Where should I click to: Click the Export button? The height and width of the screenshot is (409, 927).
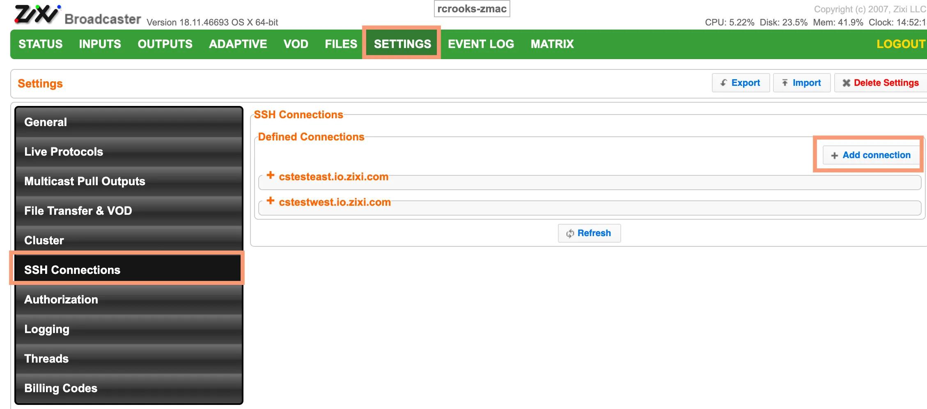(x=741, y=83)
